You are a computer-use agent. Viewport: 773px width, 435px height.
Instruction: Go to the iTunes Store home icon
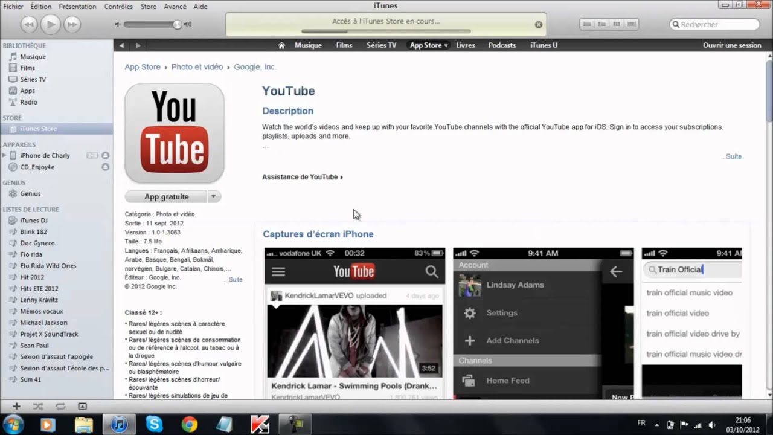[281, 45]
